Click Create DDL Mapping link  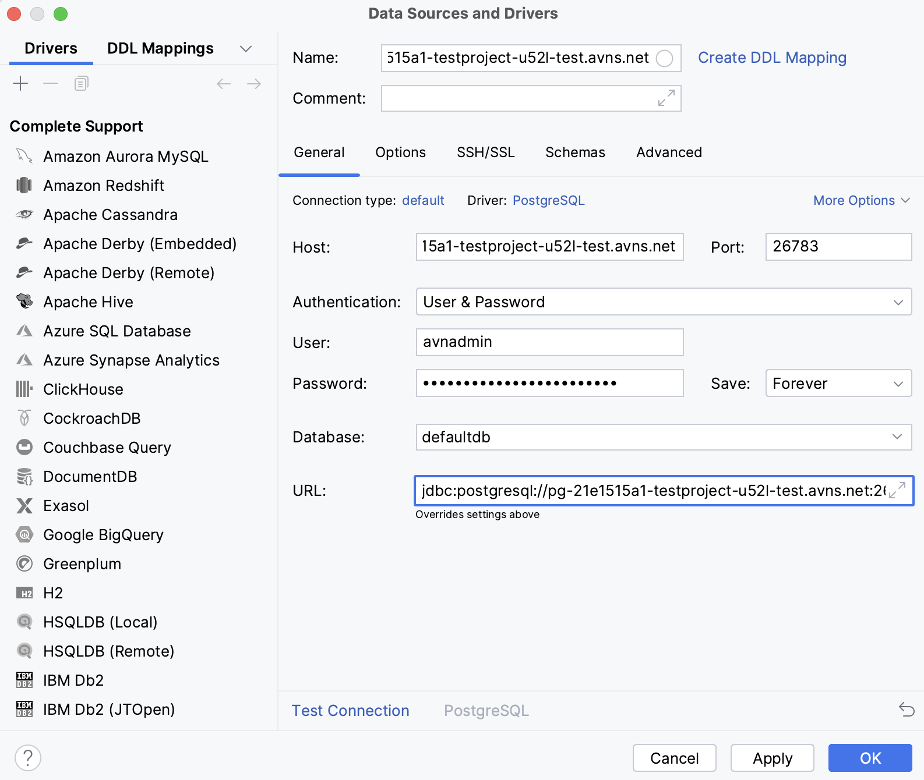point(772,58)
